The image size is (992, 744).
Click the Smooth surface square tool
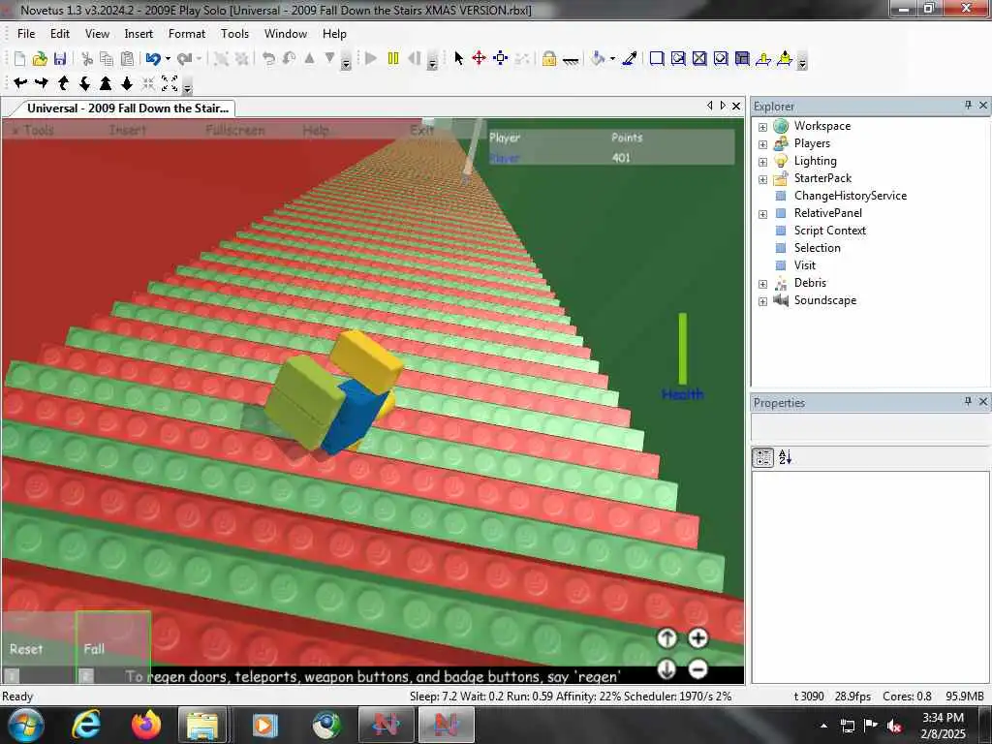point(657,59)
